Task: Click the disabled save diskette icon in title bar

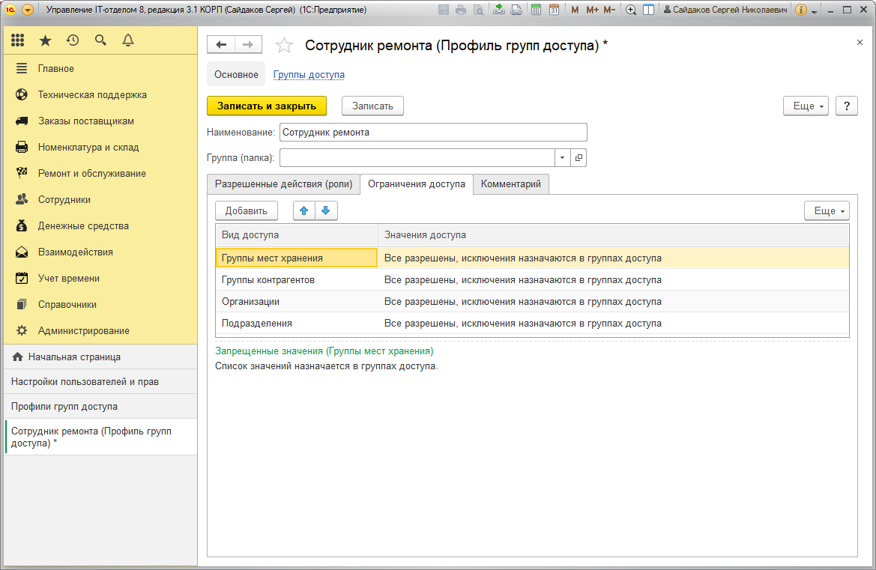Action: point(444,10)
